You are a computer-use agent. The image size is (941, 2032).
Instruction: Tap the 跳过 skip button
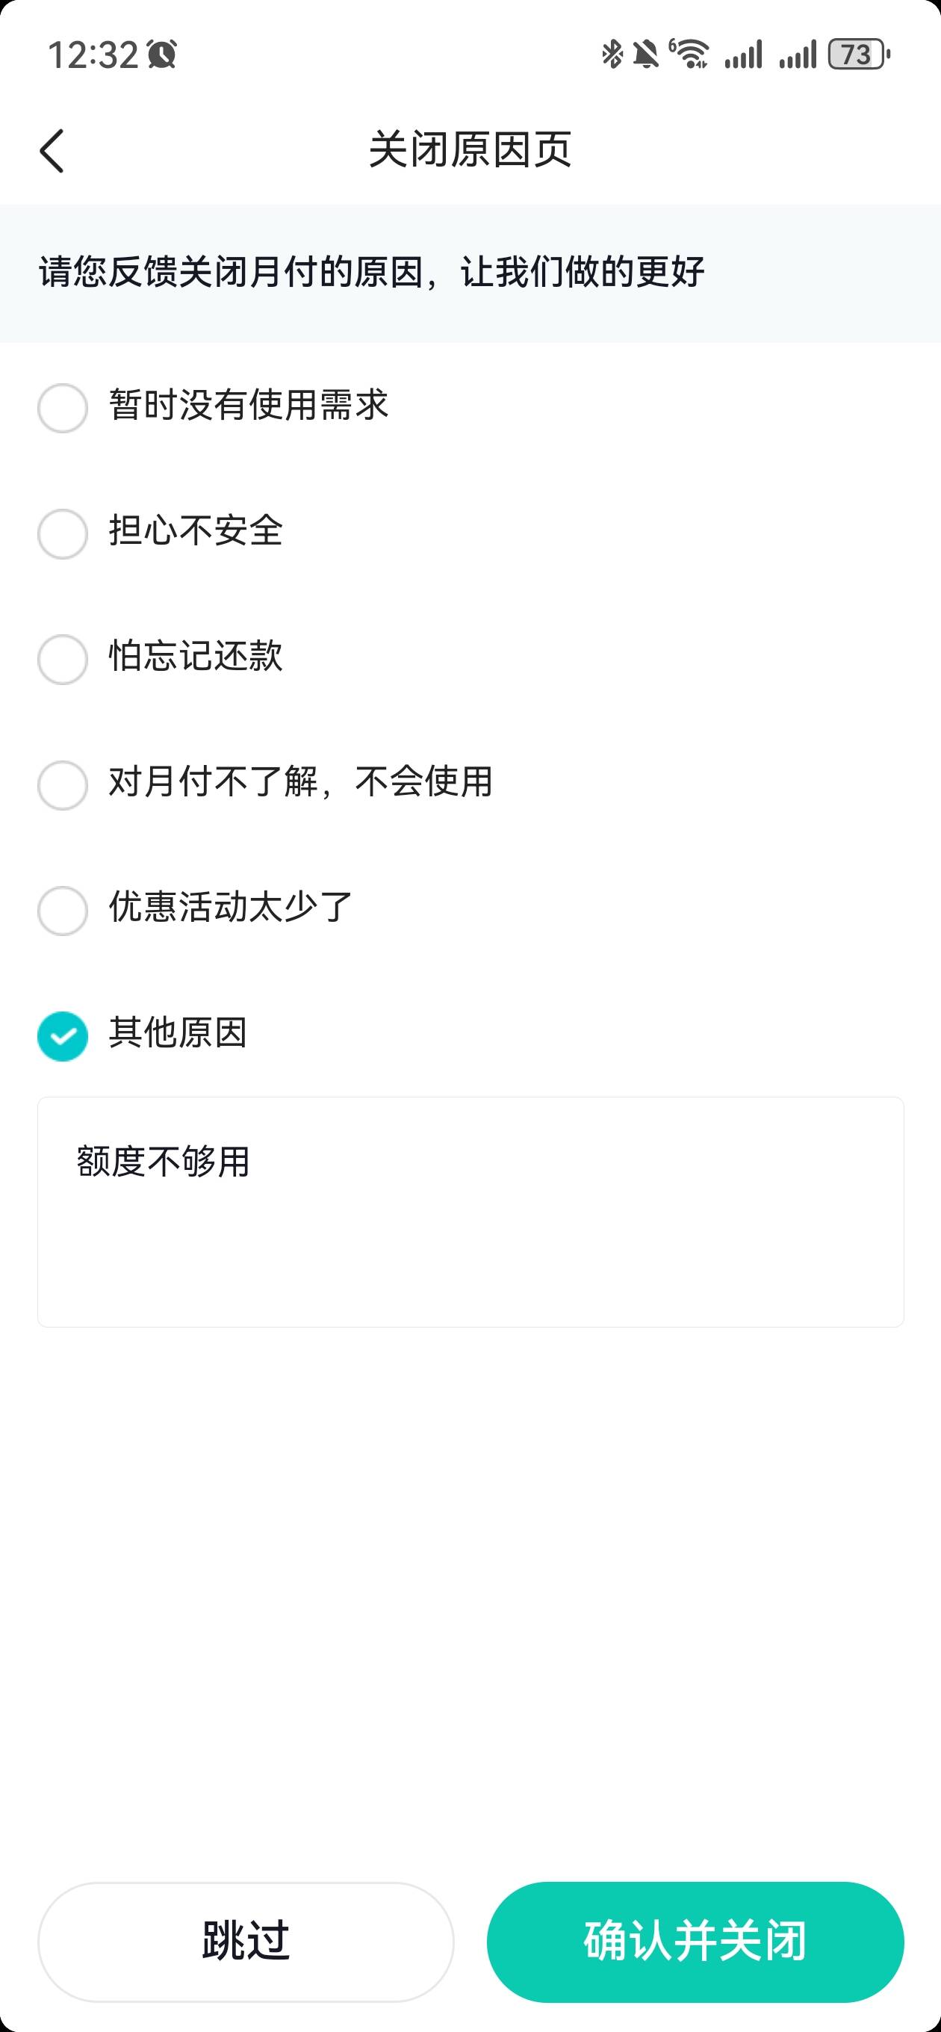[246, 1942]
